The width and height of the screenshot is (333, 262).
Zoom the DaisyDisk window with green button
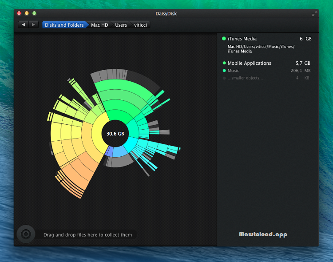click(x=34, y=13)
